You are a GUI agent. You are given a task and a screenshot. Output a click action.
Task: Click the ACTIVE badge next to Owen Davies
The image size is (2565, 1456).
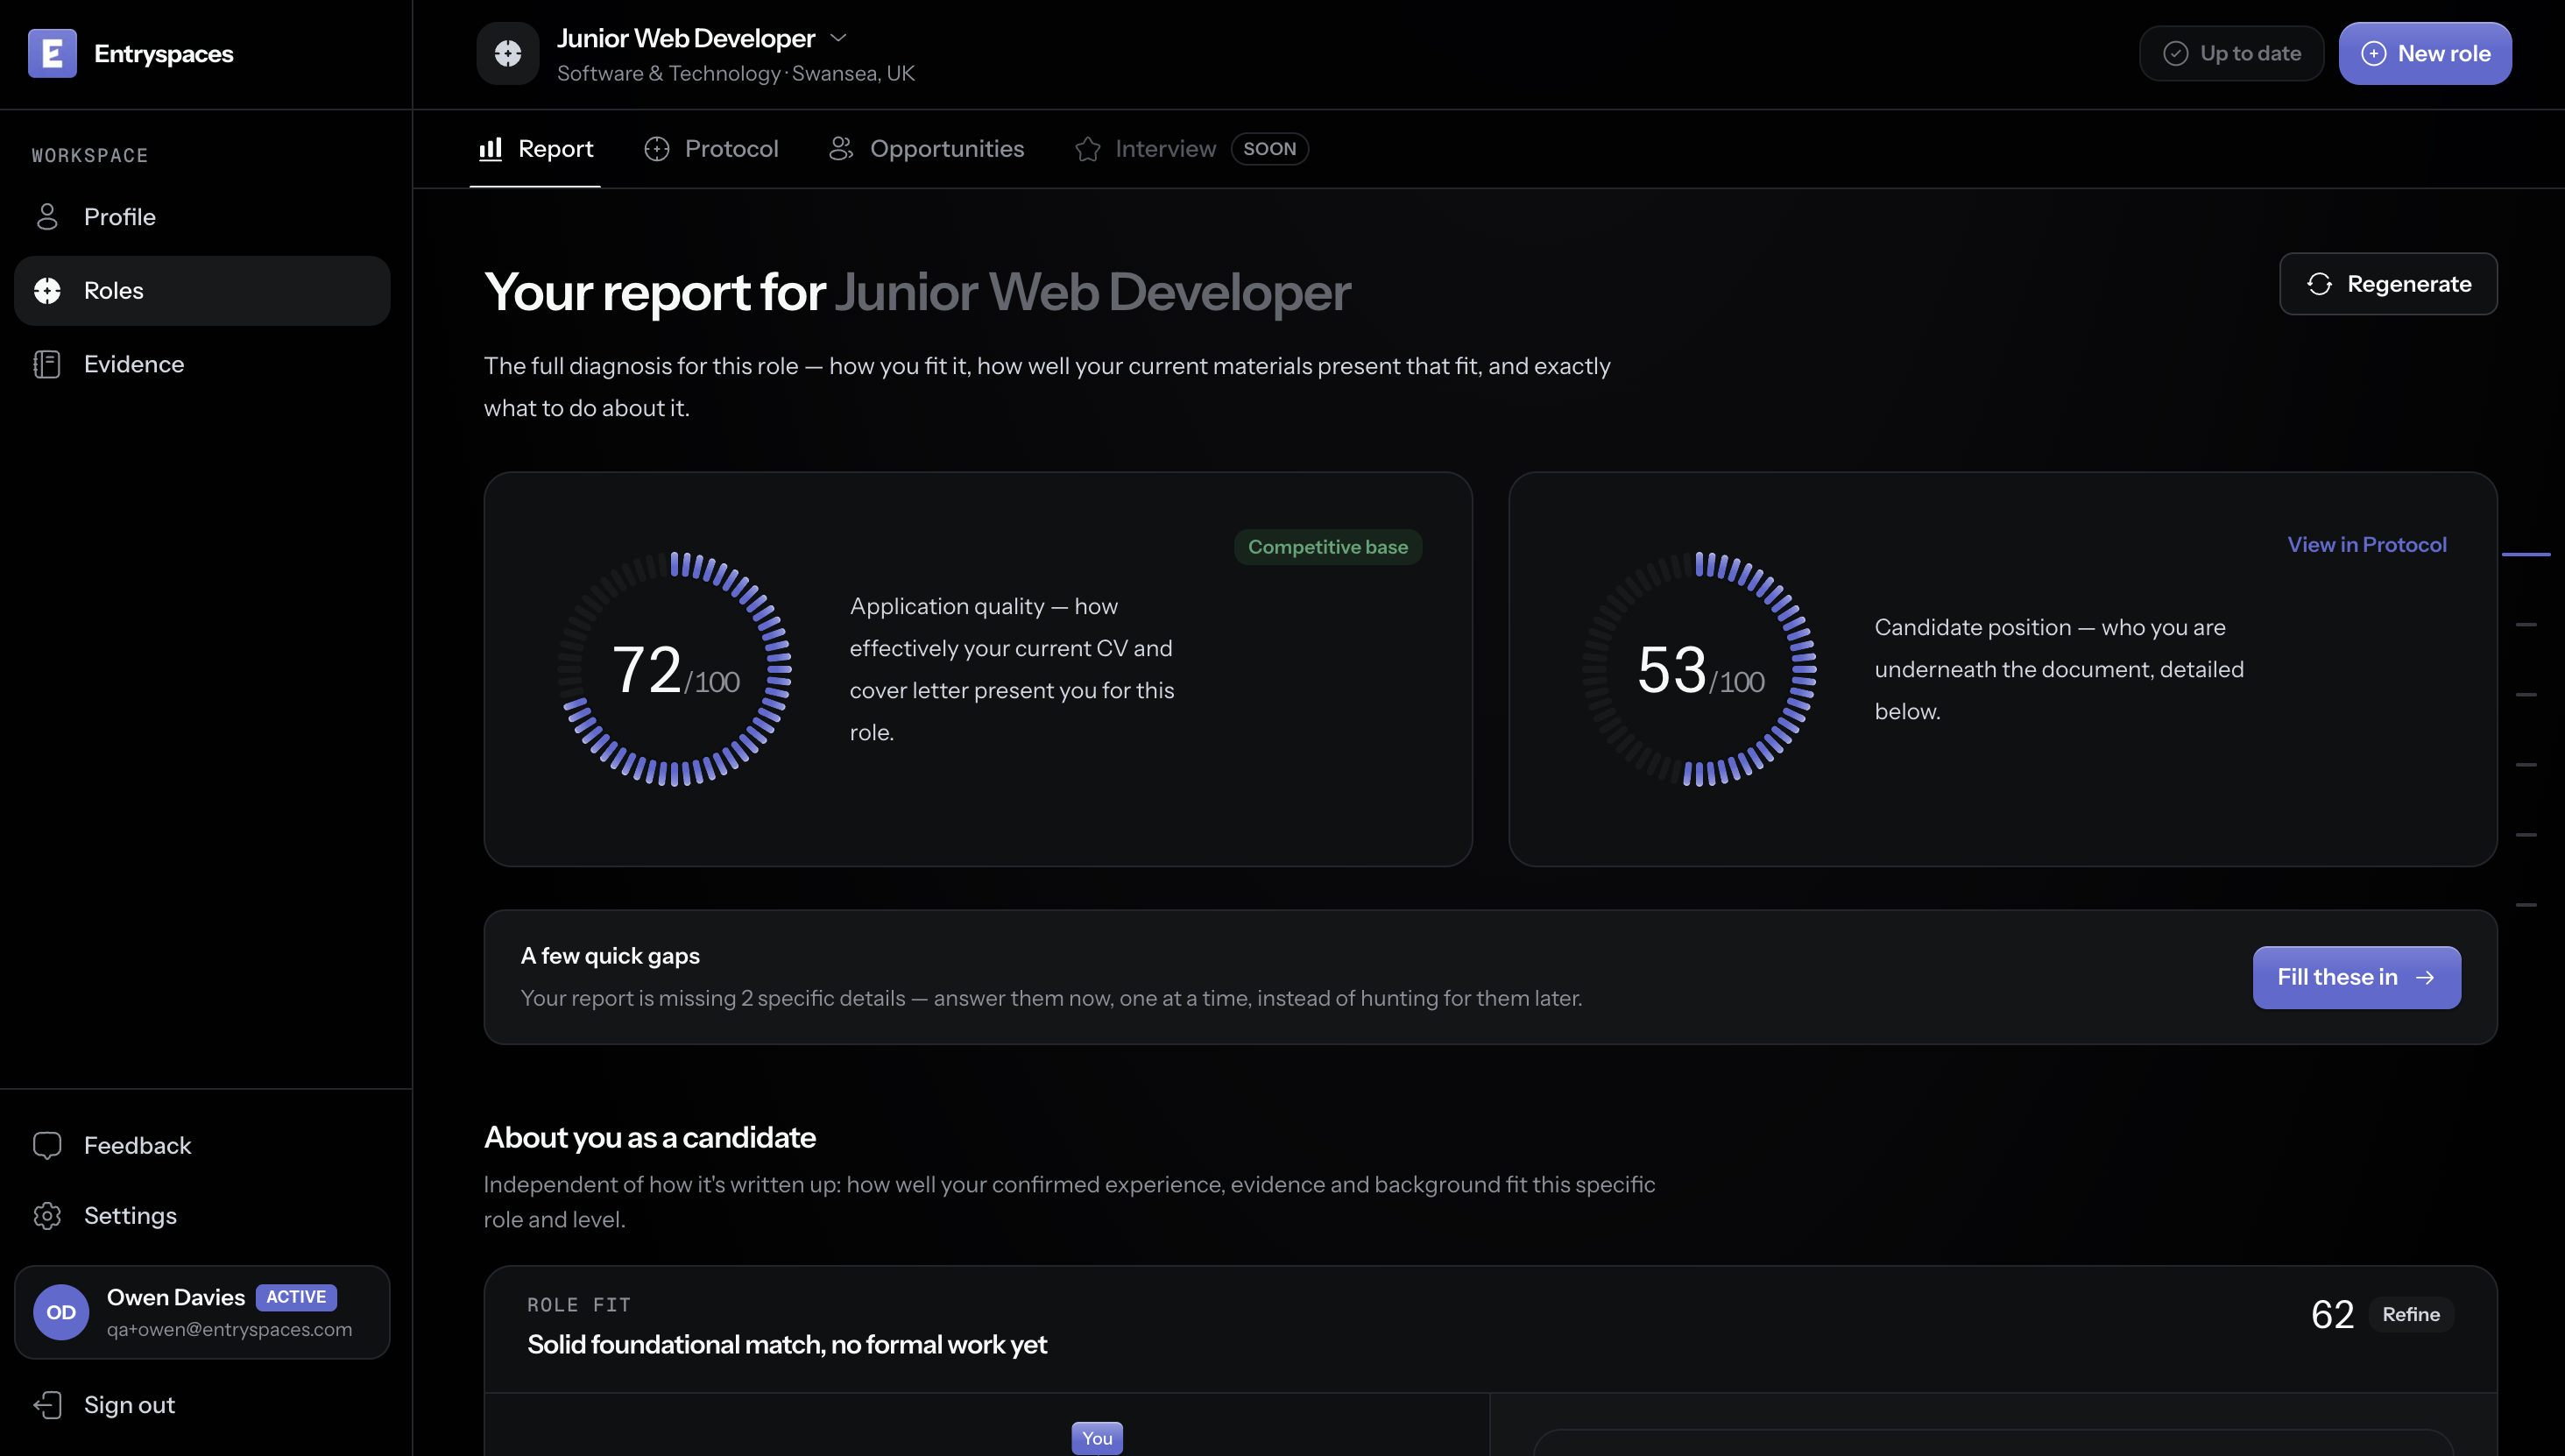click(296, 1297)
